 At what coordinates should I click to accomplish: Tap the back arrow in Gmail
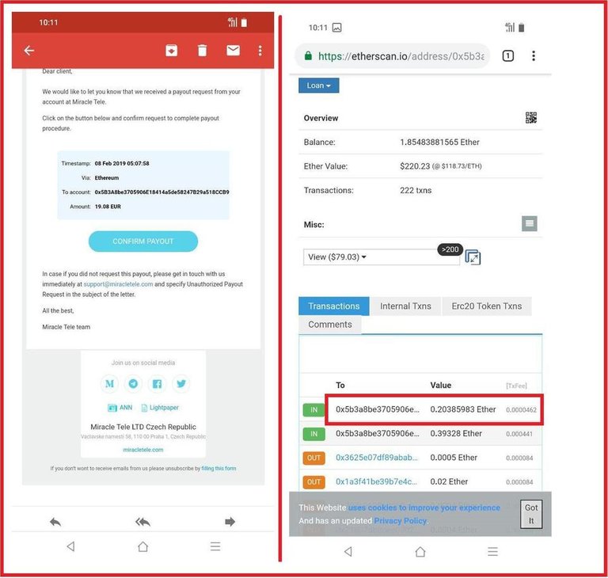29,51
